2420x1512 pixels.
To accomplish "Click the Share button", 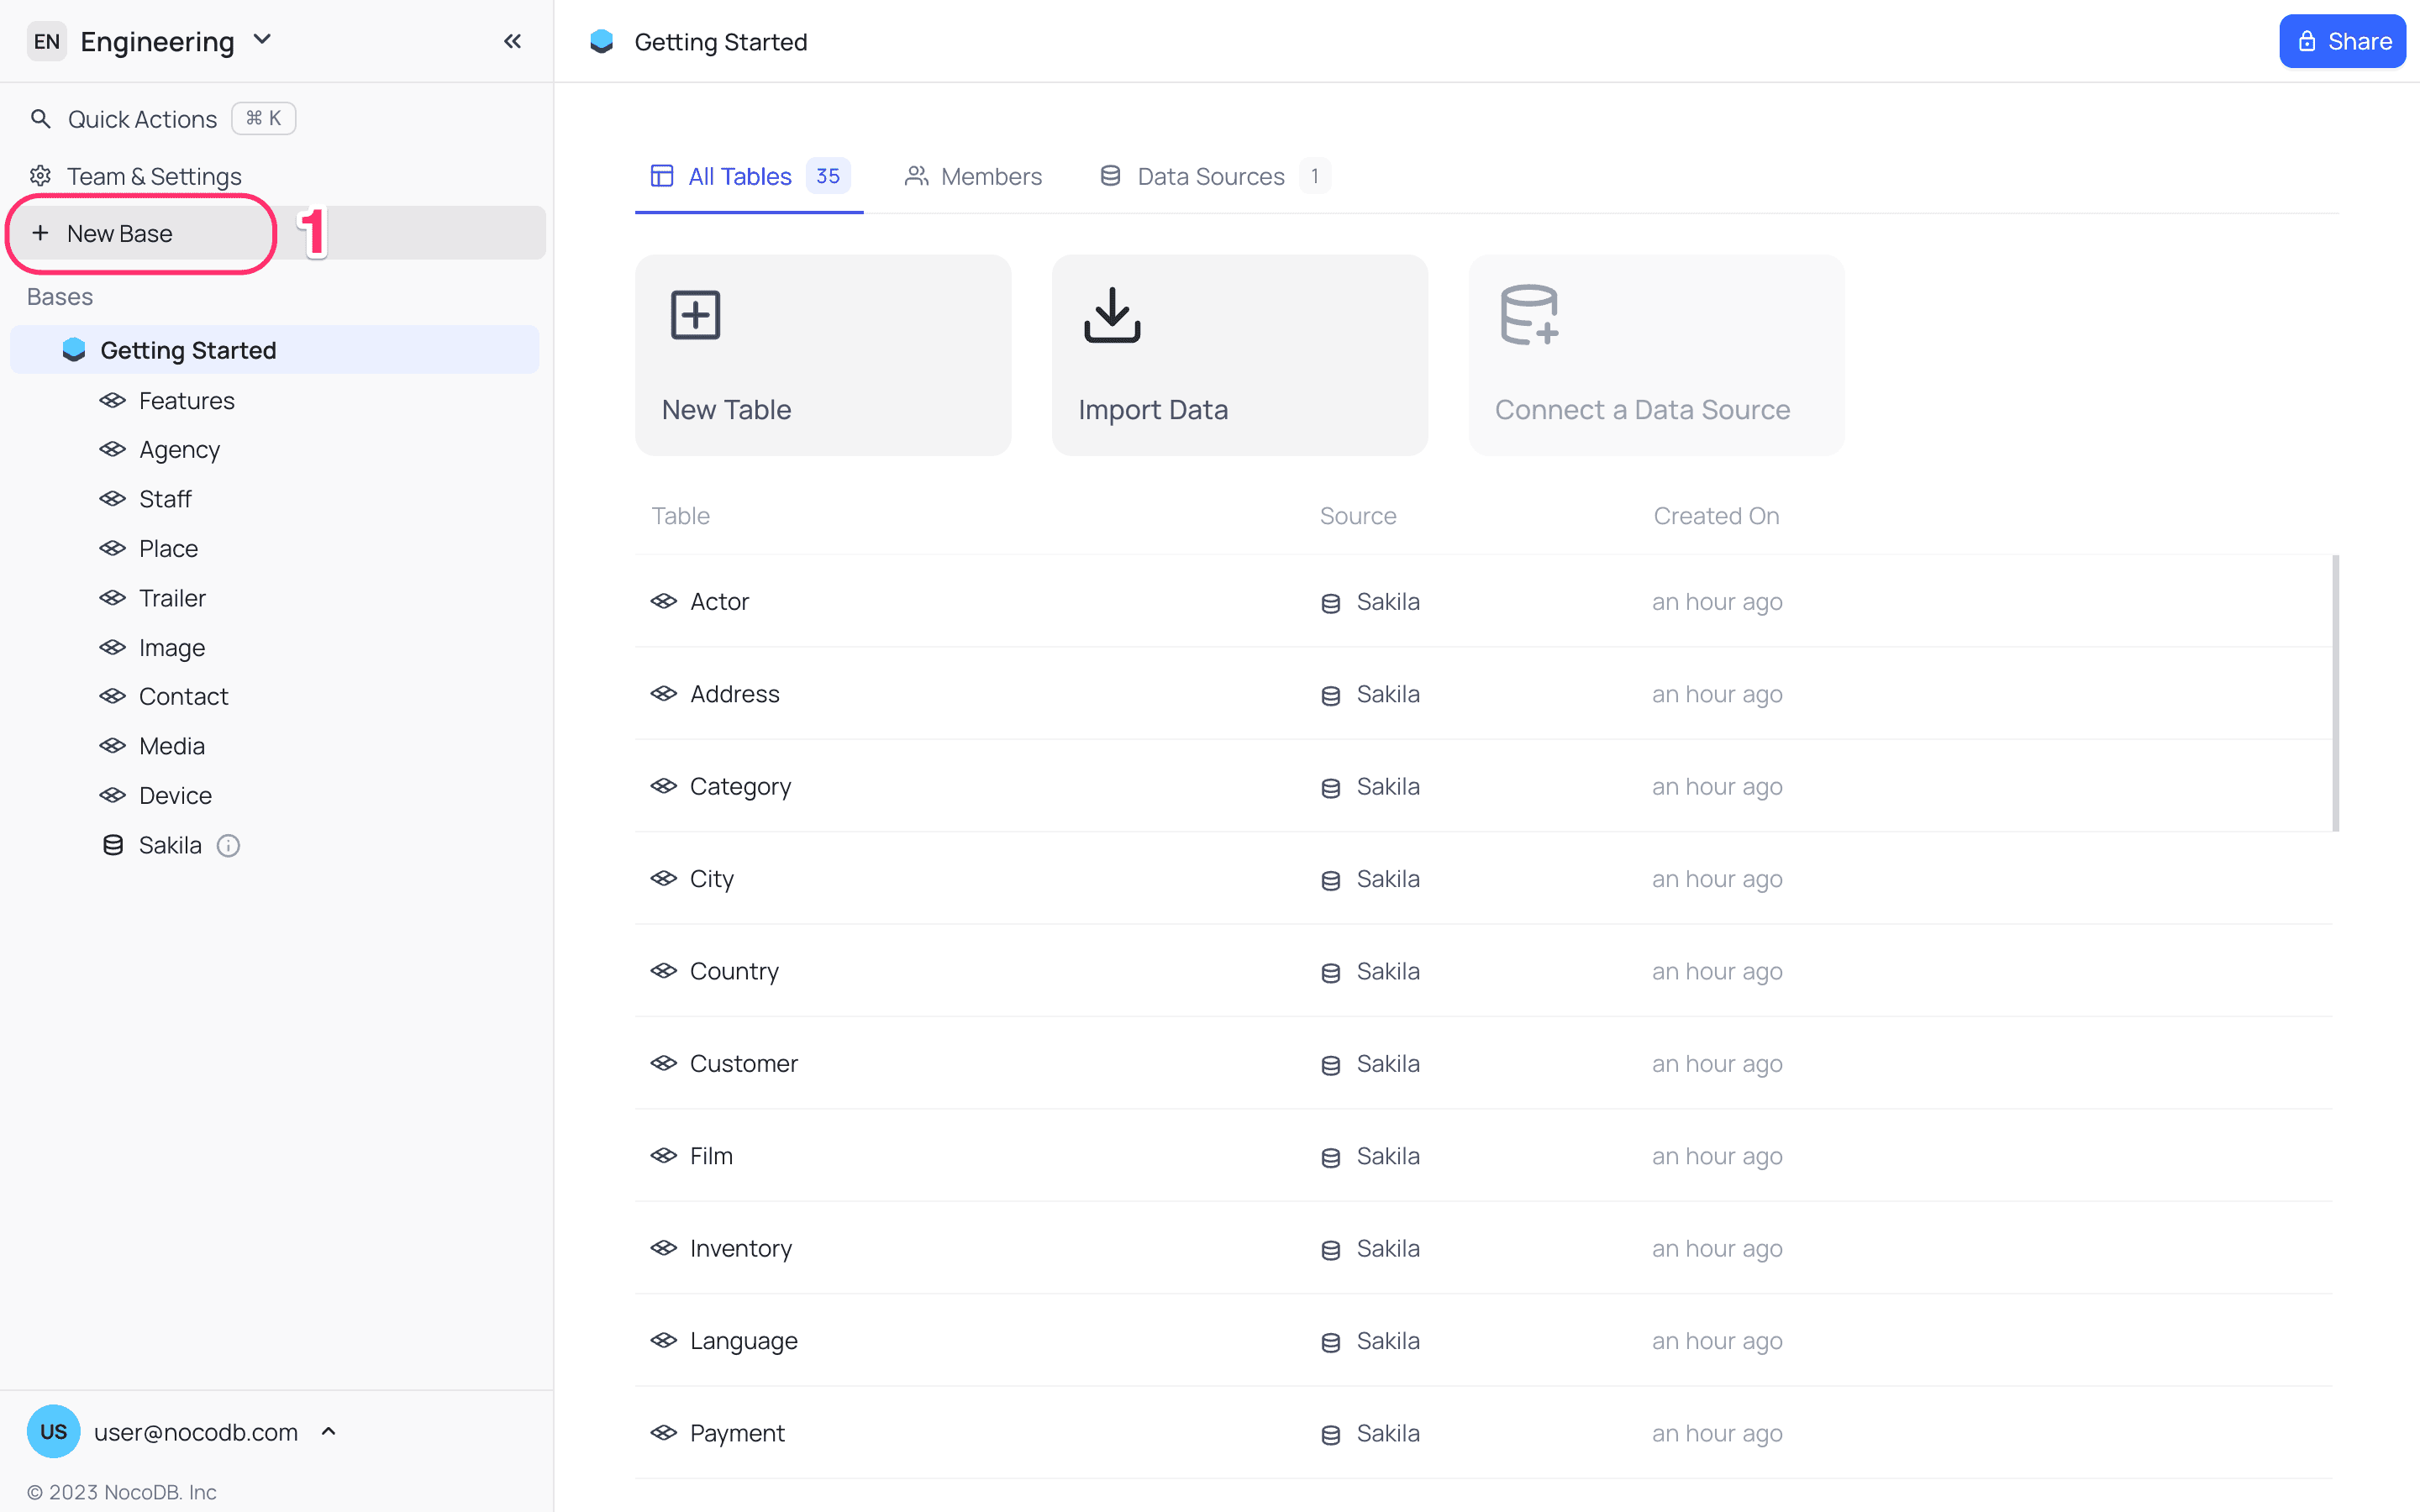I will (2342, 41).
